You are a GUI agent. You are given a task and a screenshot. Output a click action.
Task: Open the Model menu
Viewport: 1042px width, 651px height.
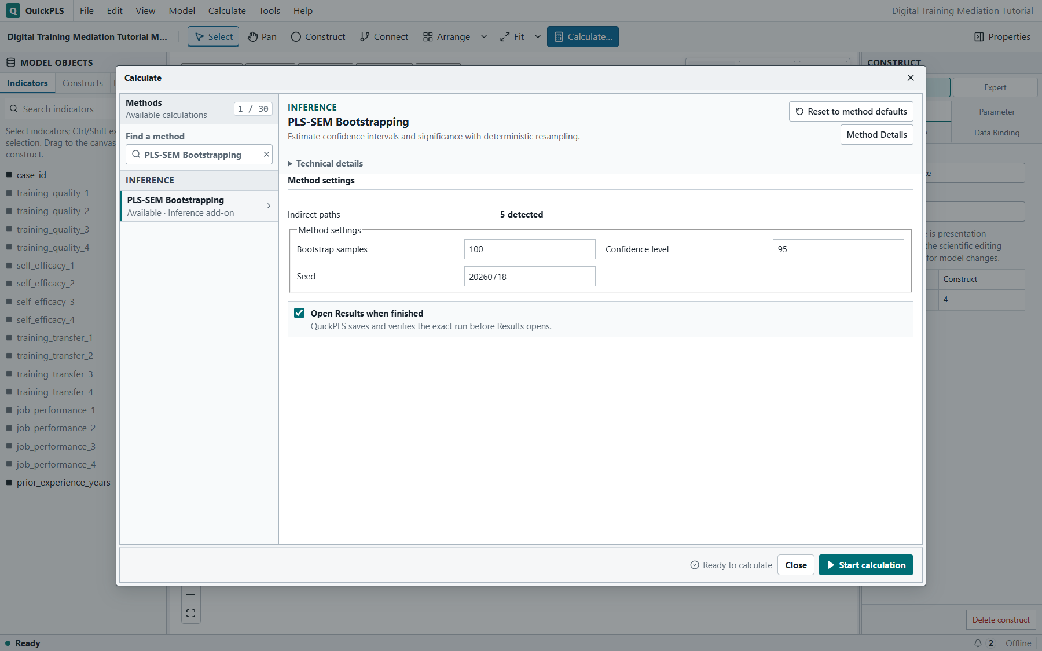tap(182, 10)
